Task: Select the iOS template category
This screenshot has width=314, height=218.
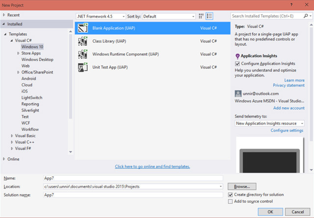Action: 25,91
